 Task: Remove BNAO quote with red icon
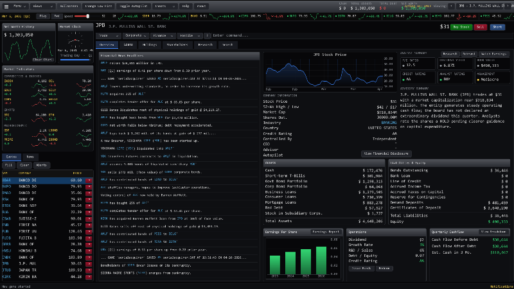(89, 193)
